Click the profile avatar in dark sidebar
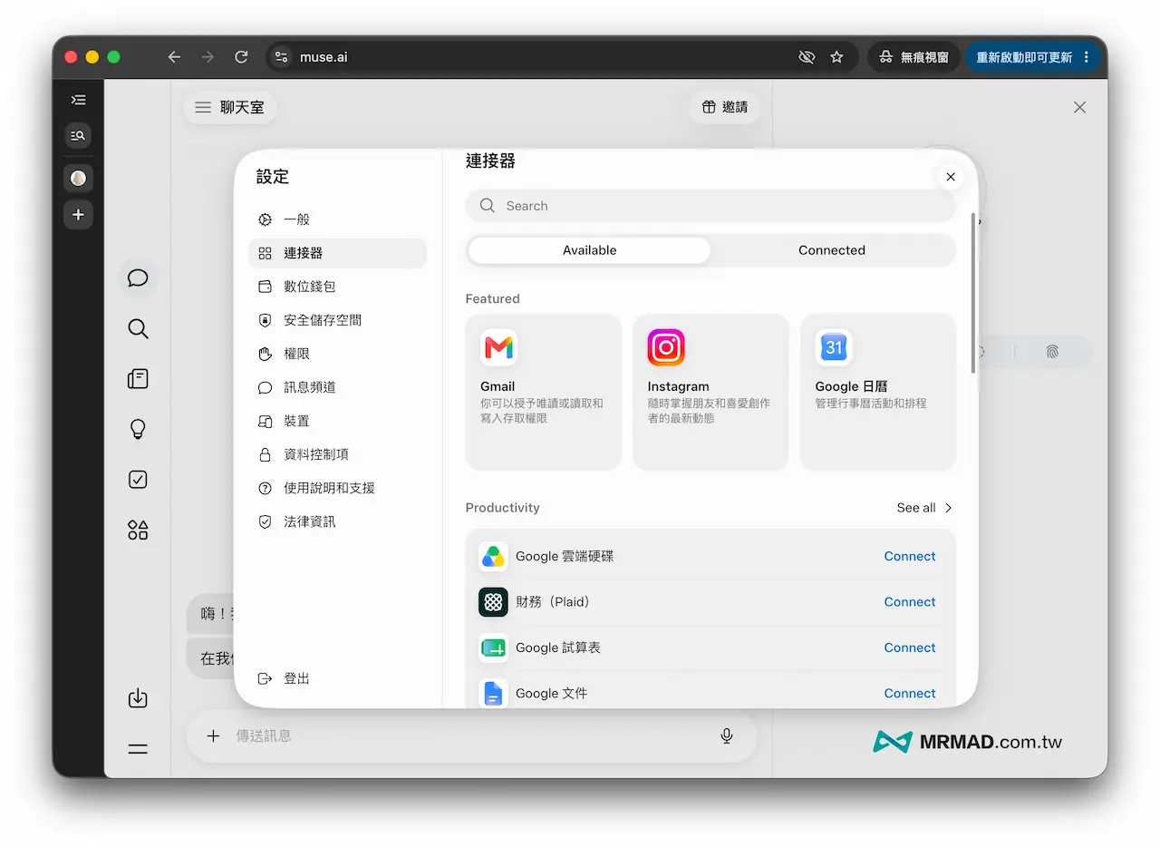Viewport: 1160px width, 847px height. (78, 178)
